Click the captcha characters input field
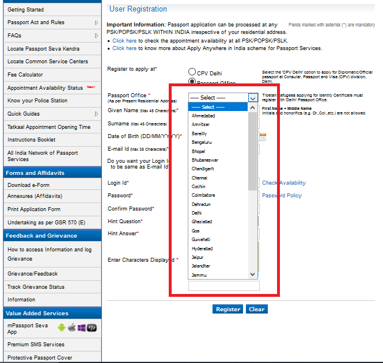383x363 pixels. click(x=223, y=286)
